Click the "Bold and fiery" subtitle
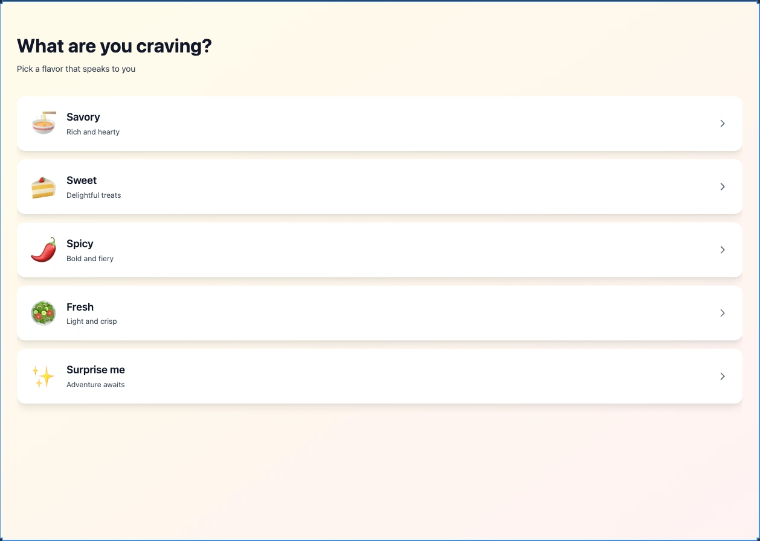 click(90, 259)
